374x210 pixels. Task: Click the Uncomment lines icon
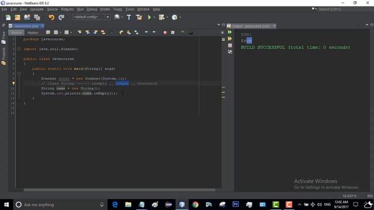coord(191,33)
